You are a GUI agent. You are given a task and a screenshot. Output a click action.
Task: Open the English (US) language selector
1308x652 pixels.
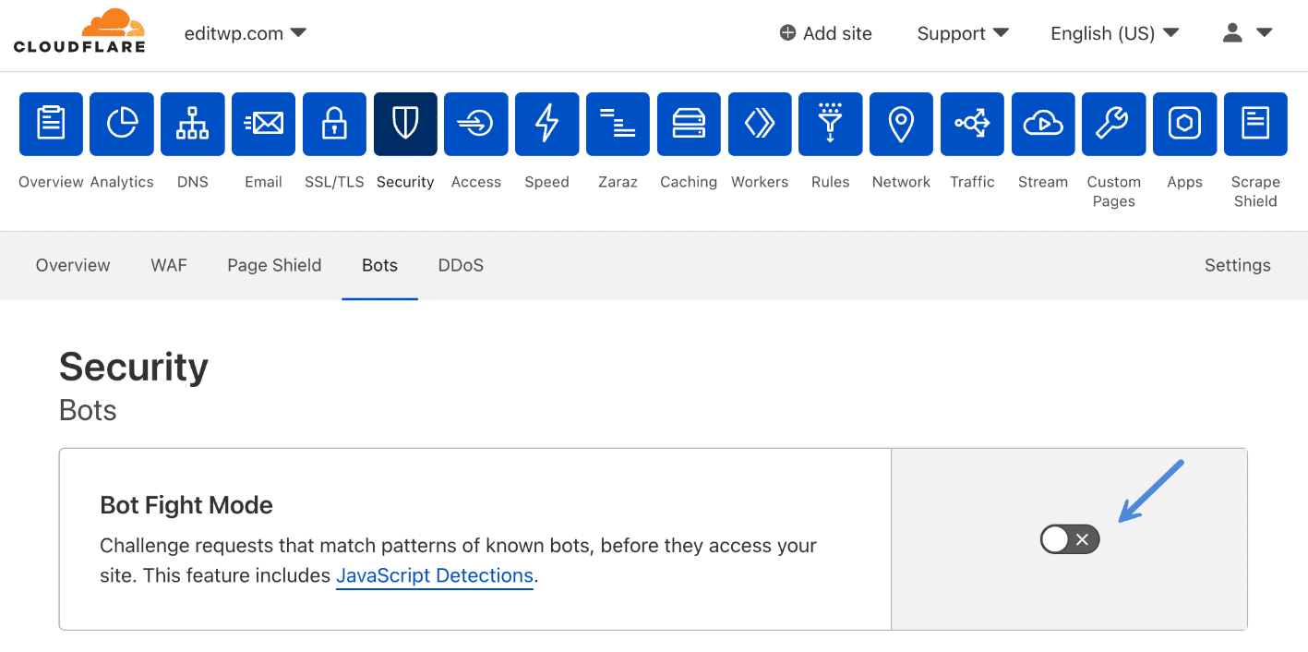[1113, 33]
